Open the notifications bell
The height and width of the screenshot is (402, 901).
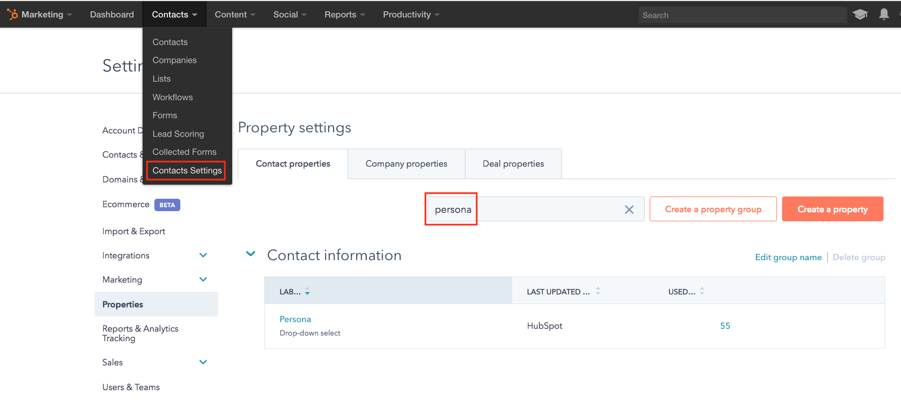coord(884,15)
